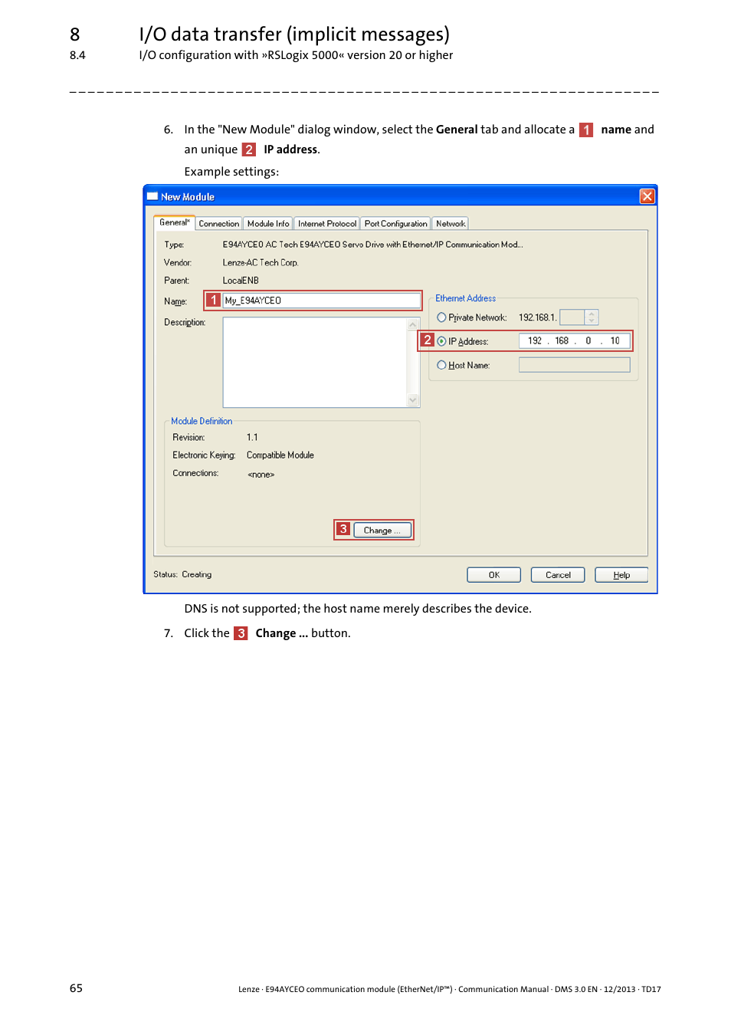Confirm the dialog with OK
731x1035 pixels.
(x=494, y=575)
